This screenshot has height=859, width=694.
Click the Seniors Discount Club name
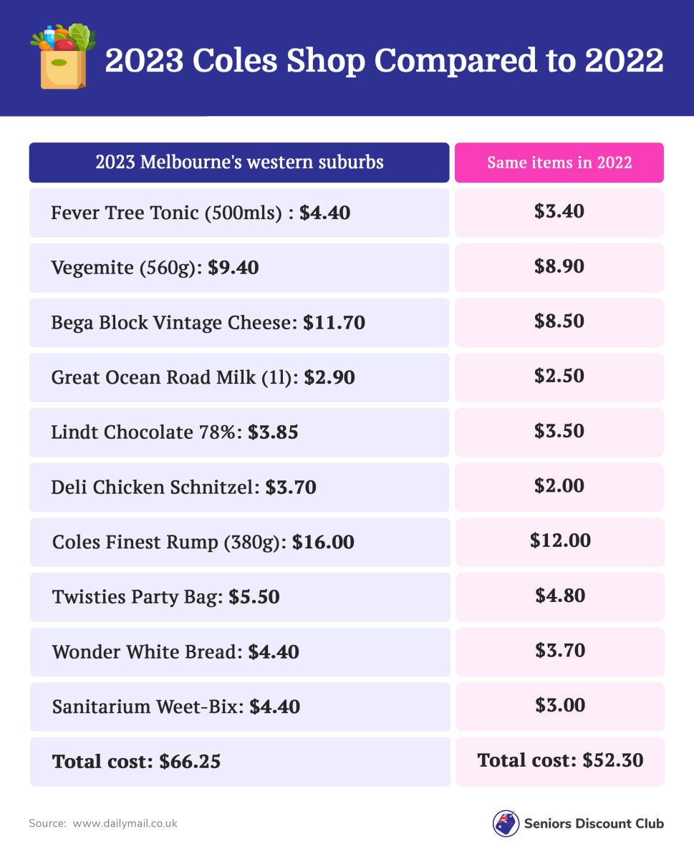[x=594, y=823]
